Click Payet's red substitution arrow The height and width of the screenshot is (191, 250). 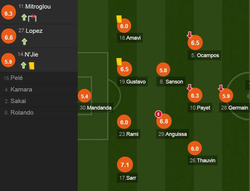pos(190,88)
